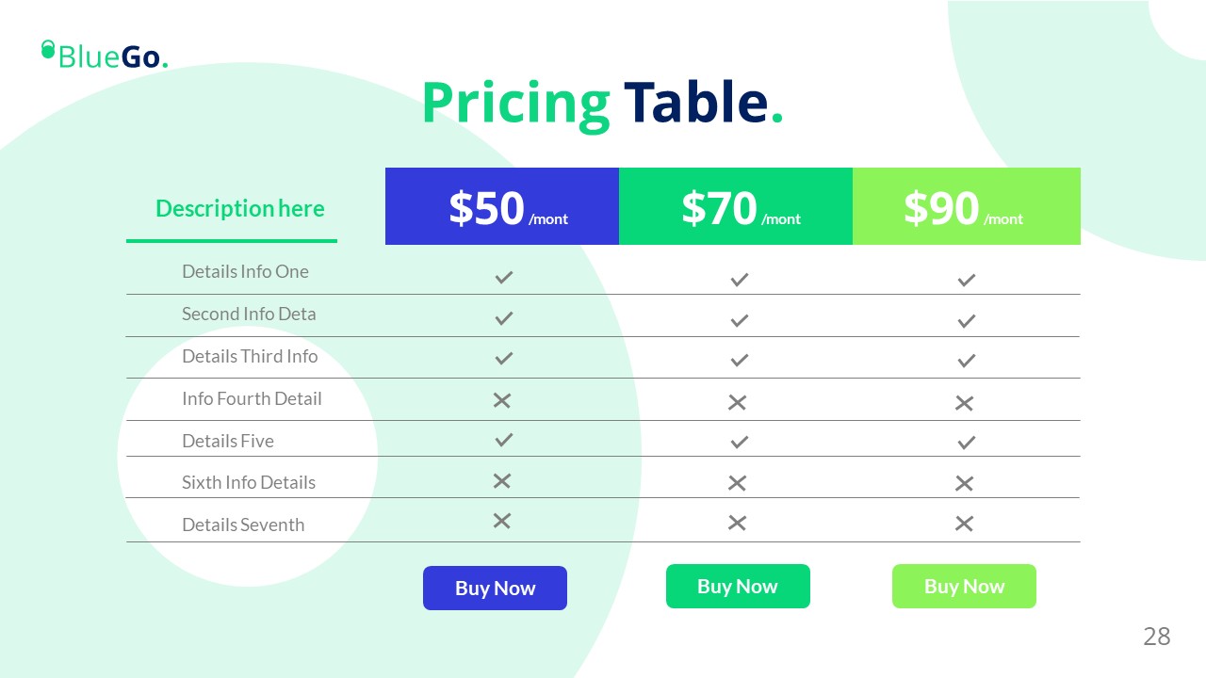Click the BlueGo logo icon
The image size is (1206, 678).
coord(48,49)
